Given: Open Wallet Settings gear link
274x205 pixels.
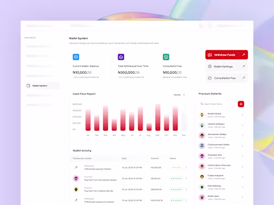Looking at the screenshot, I should 226,67.
